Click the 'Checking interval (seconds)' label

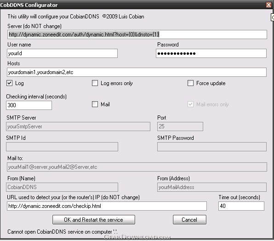[x=36, y=97]
